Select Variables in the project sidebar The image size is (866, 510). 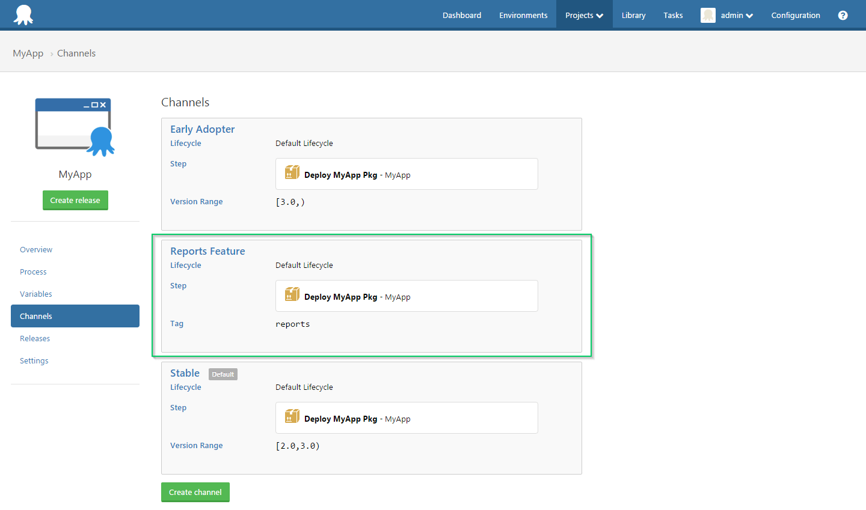point(36,294)
